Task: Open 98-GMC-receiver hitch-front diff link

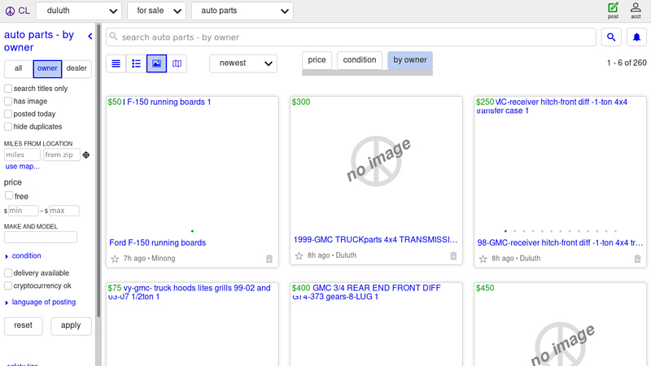Action: click(560, 242)
